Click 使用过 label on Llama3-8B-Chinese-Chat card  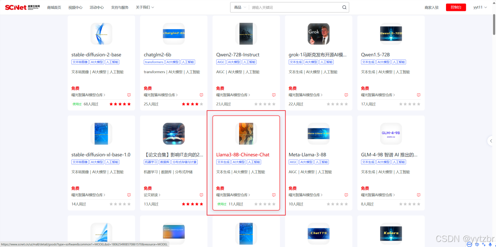222,204
